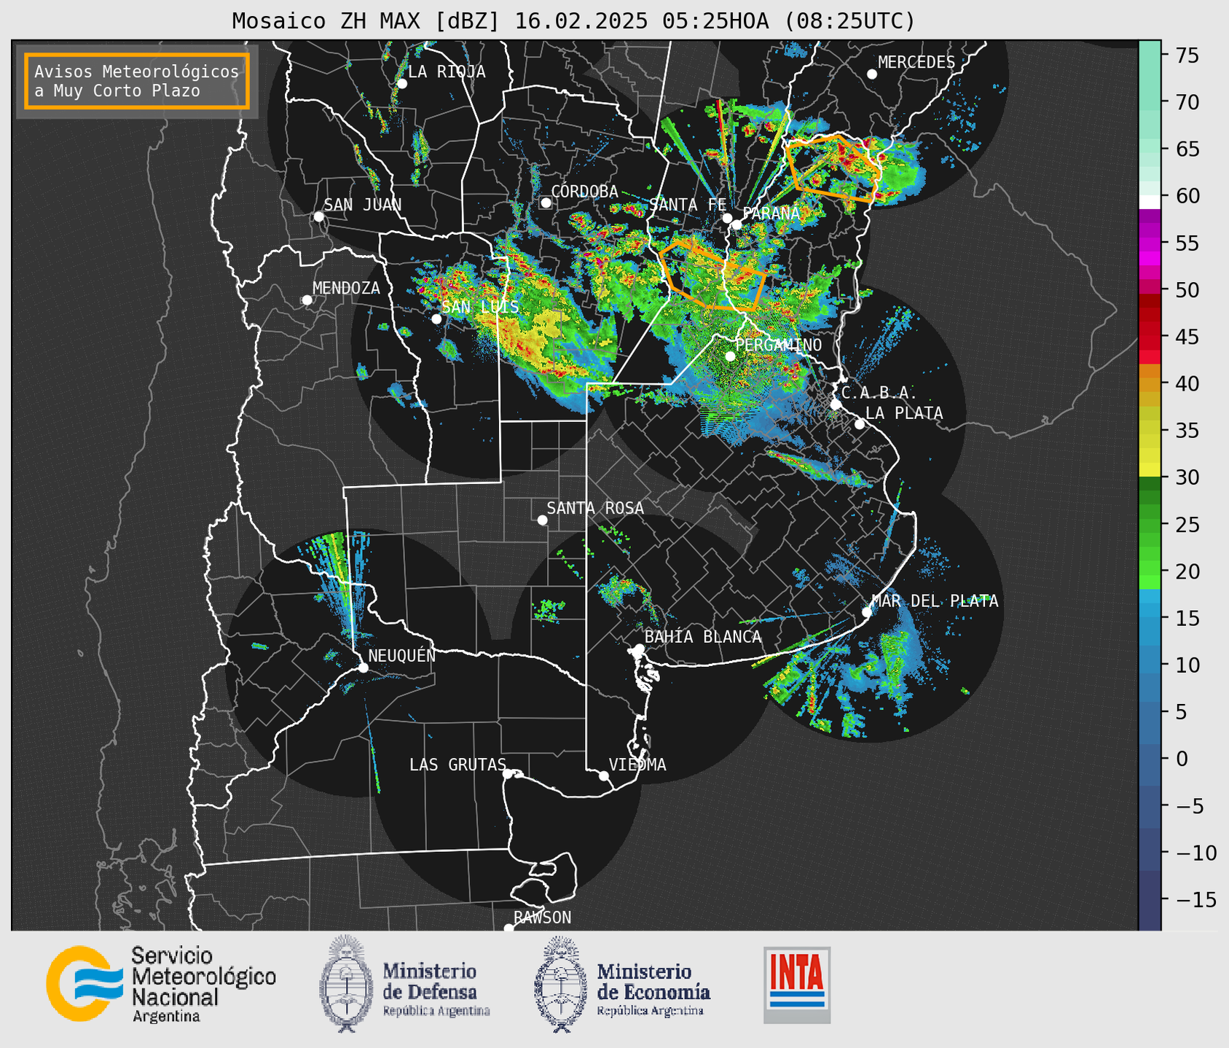Click the MAR DEL PLATA city label
The image size is (1229, 1048).
click(935, 601)
